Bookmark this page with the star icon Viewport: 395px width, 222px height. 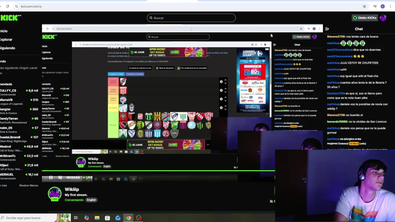click(364, 6)
